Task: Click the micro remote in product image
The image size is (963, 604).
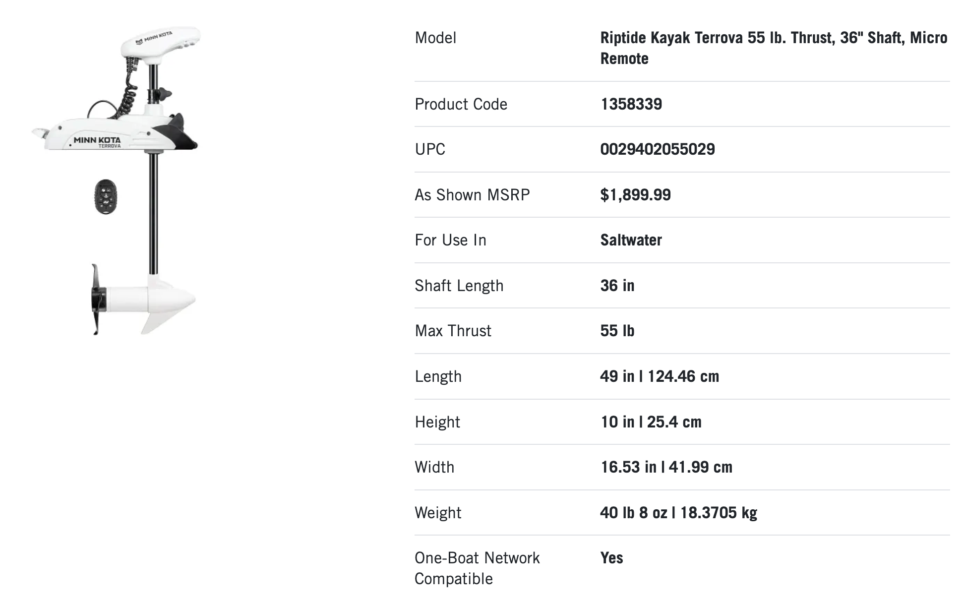Action: [x=106, y=196]
